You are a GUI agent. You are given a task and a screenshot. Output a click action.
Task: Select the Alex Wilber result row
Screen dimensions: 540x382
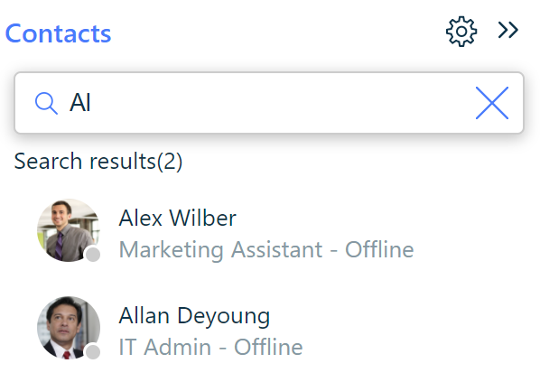[x=269, y=230]
